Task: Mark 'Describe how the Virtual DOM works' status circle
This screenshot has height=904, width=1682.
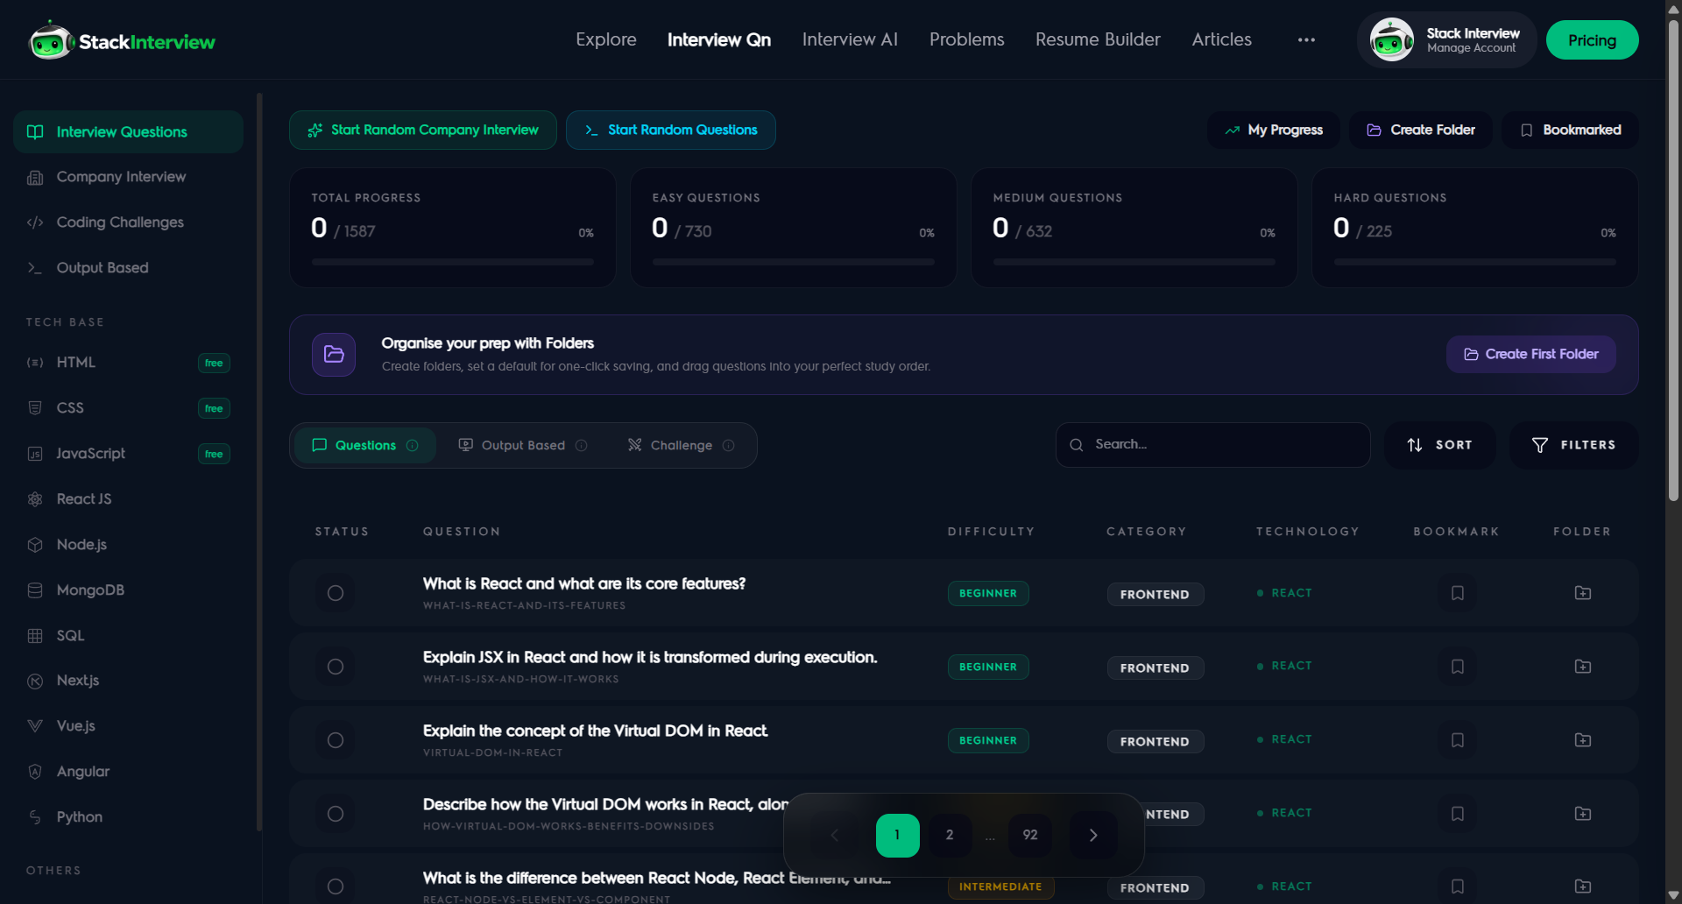Action: pyautogui.click(x=336, y=814)
